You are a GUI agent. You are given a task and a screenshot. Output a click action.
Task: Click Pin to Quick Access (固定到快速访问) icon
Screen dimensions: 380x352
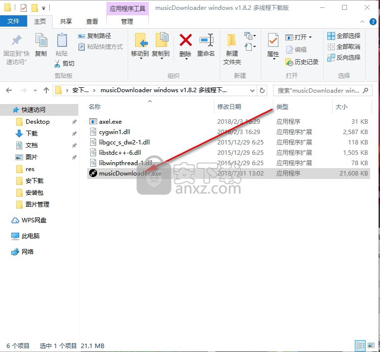pos(16,41)
